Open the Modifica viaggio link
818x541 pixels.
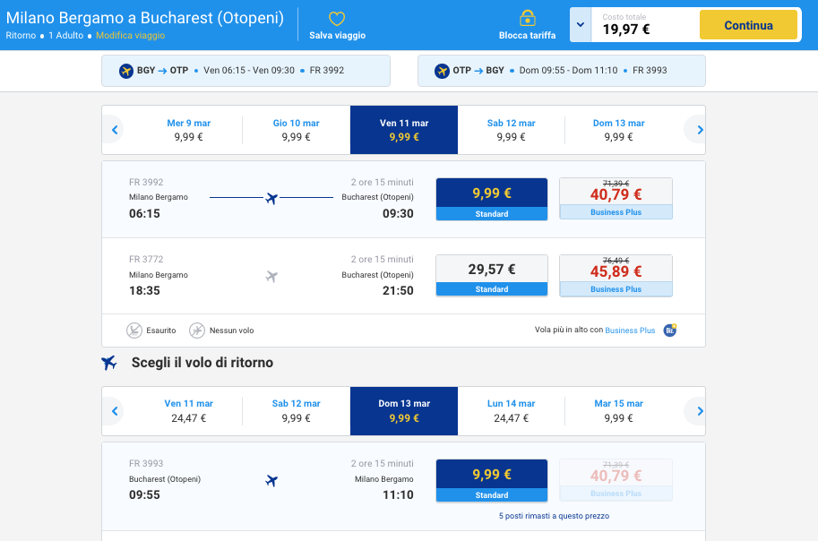(130, 36)
